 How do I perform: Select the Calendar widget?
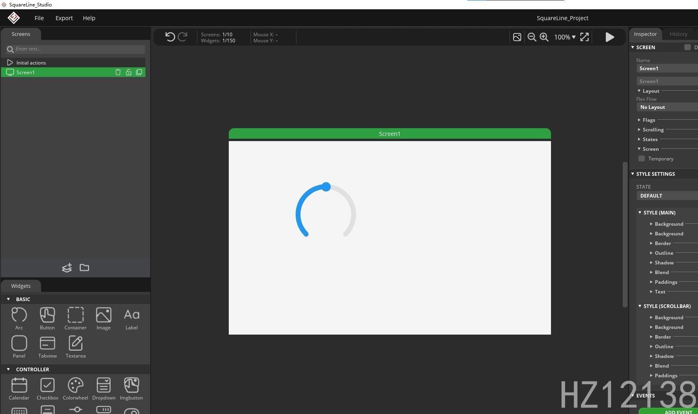pyautogui.click(x=19, y=389)
